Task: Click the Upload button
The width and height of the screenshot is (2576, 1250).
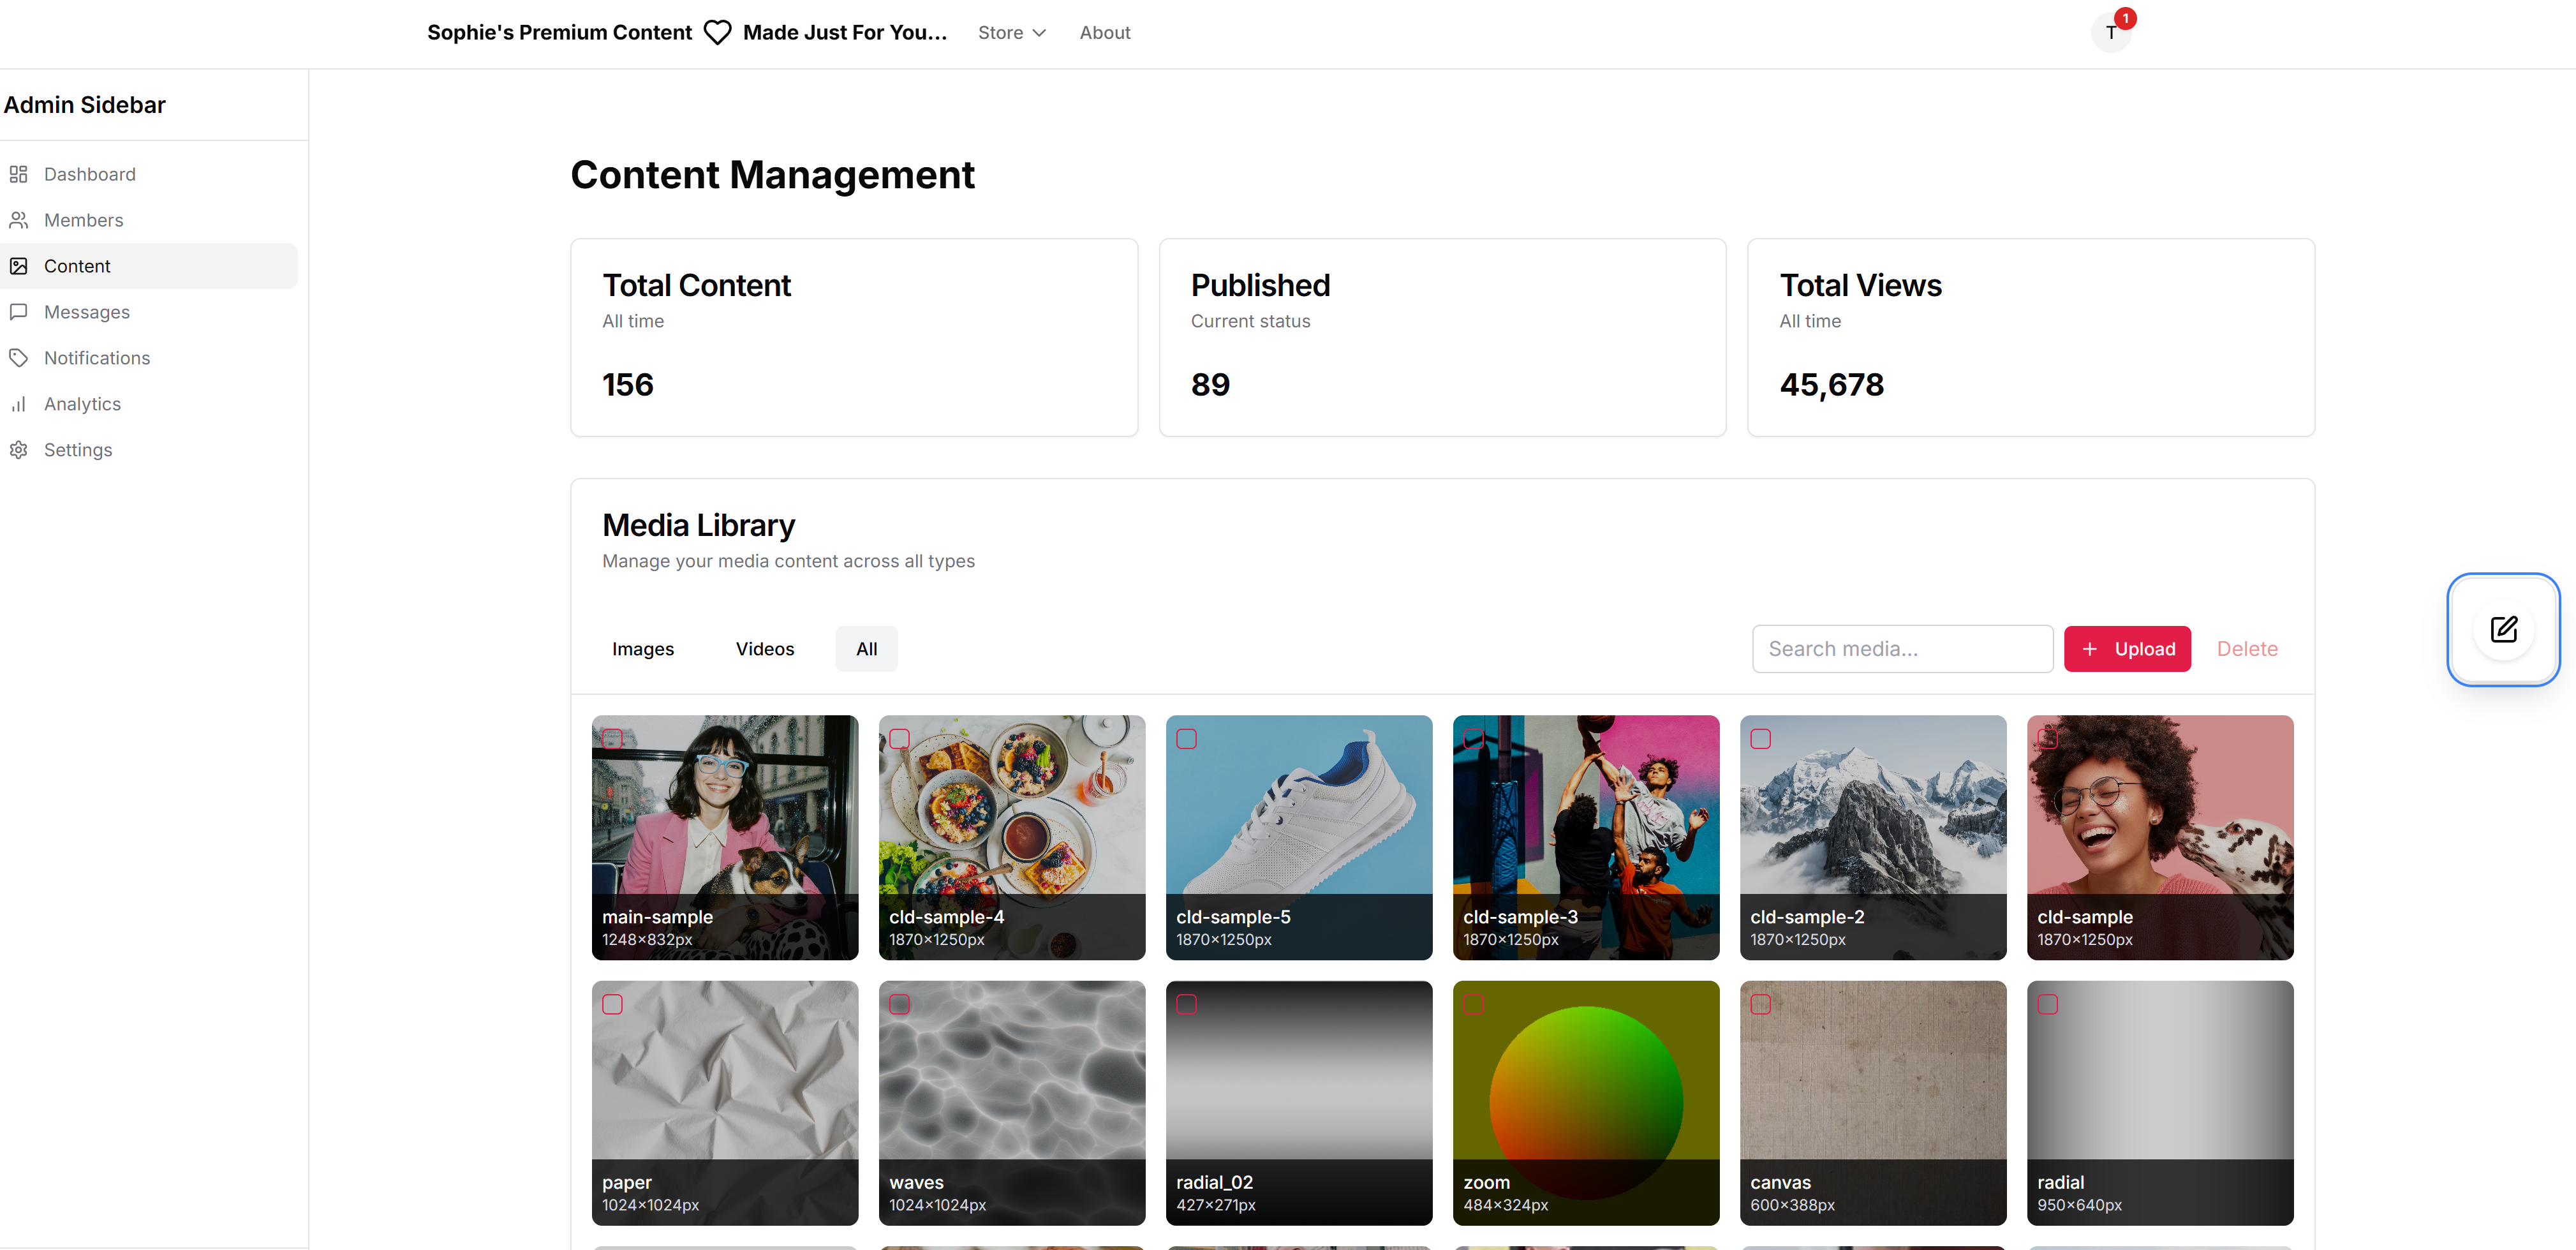Action: point(2127,649)
